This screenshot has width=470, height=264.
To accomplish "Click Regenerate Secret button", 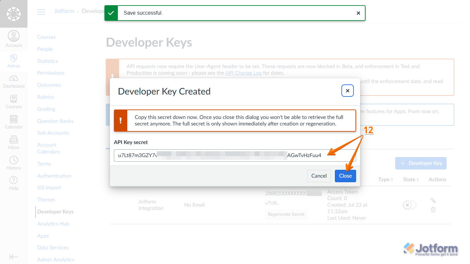I will click(286, 214).
